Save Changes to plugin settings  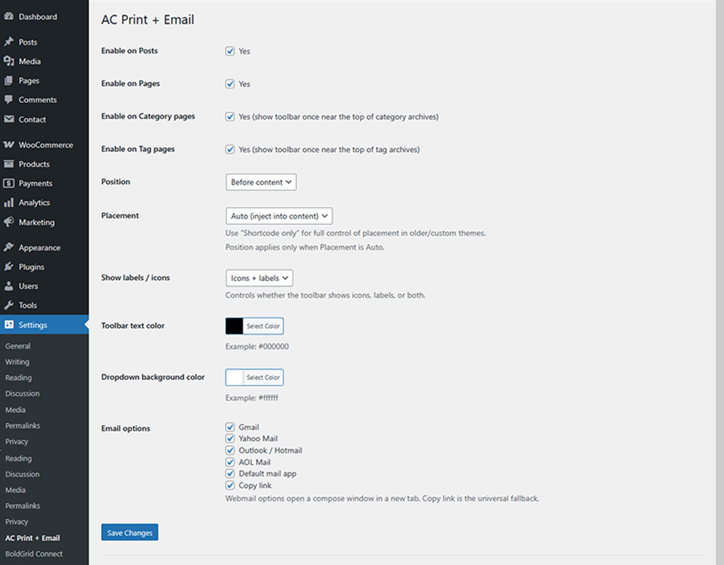tap(129, 532)
